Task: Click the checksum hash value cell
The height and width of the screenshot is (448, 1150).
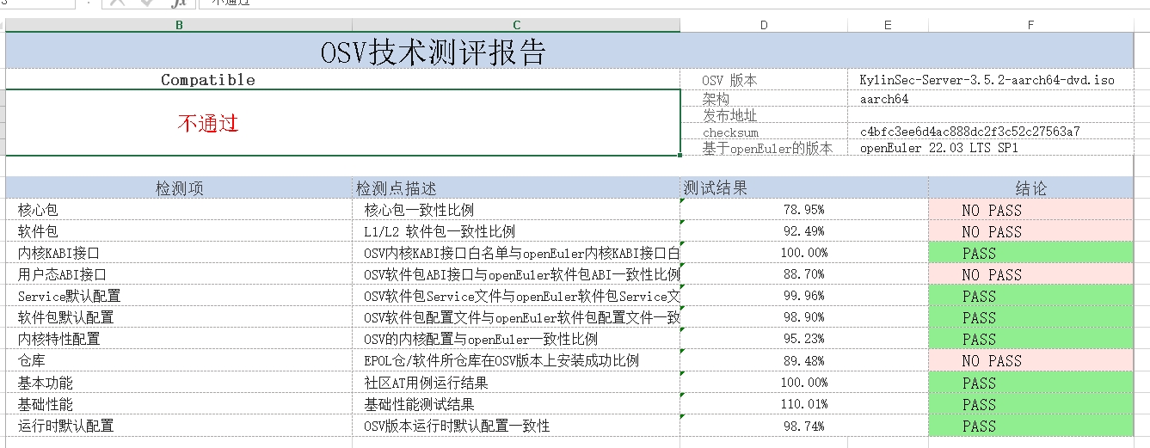Action: click(x=969, y=132)
